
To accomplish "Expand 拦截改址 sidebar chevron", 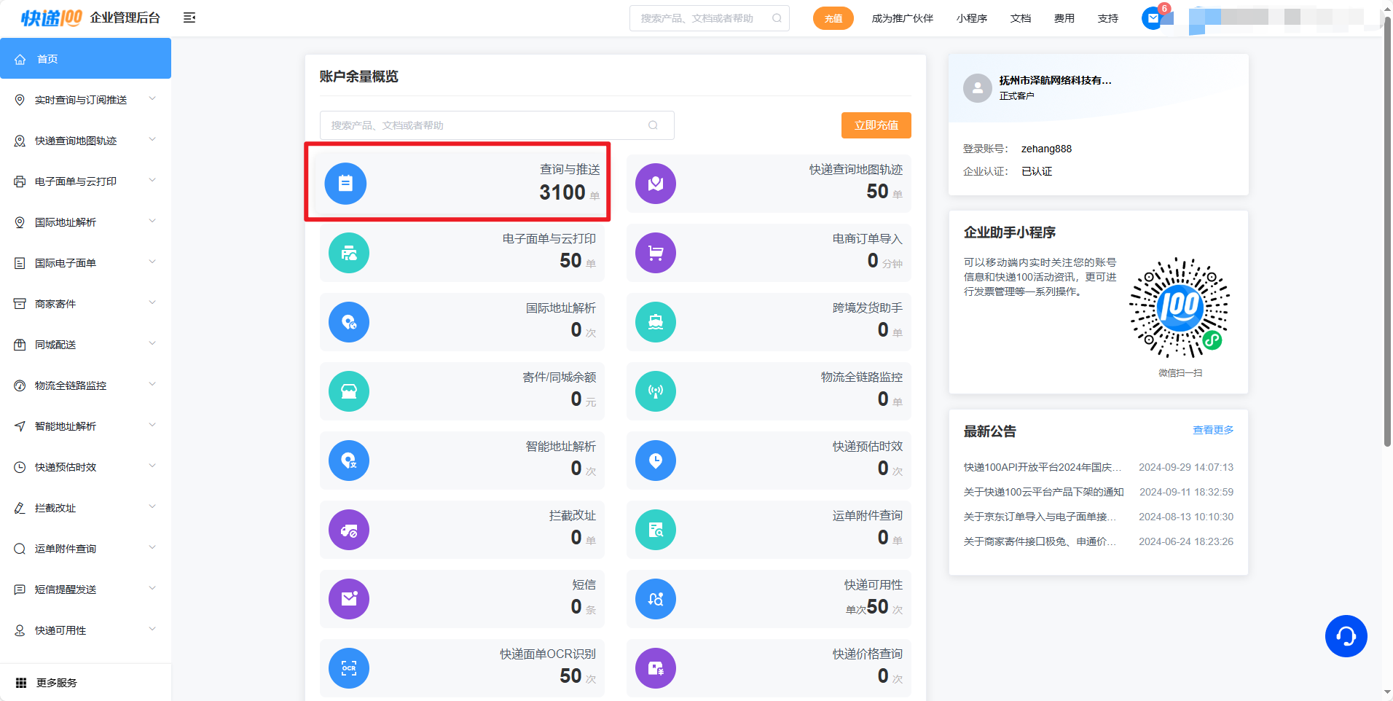I will [x=152, y=506].
